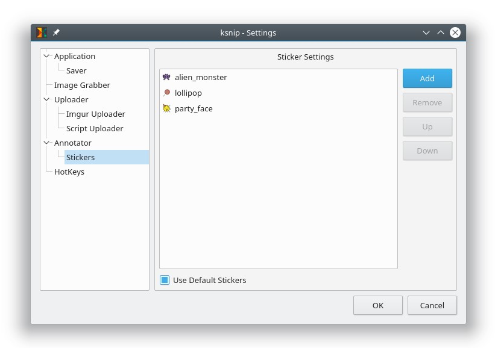
Task: Select the alien_monster sticker icon
Action: (166, 77)
